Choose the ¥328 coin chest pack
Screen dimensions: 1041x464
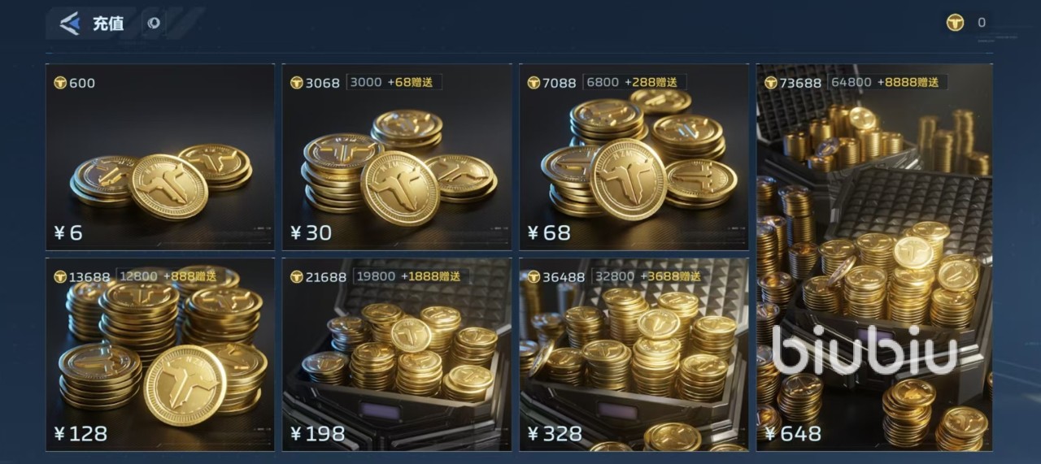634,354
